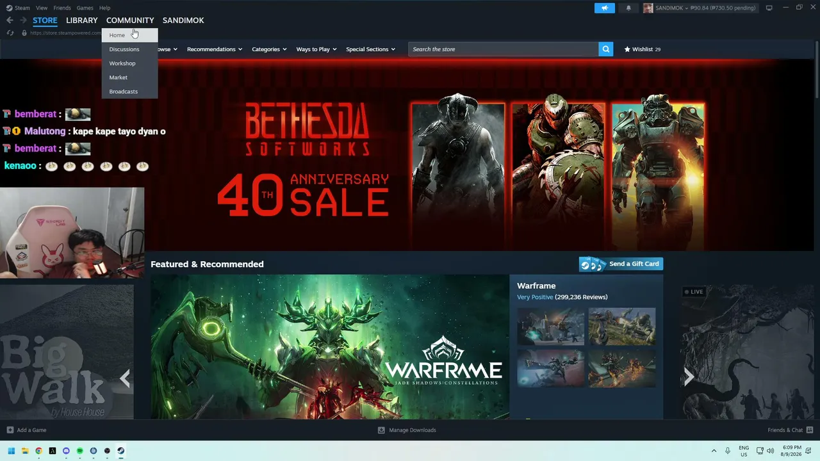Screen dimensions: 820x461
Task: Open File Explorer from the taskbar
Action: click(x=25, y=451)
